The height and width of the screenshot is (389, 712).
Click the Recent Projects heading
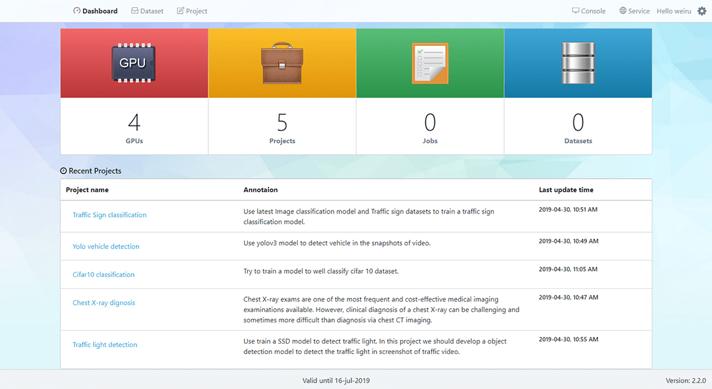coord(95,171)
